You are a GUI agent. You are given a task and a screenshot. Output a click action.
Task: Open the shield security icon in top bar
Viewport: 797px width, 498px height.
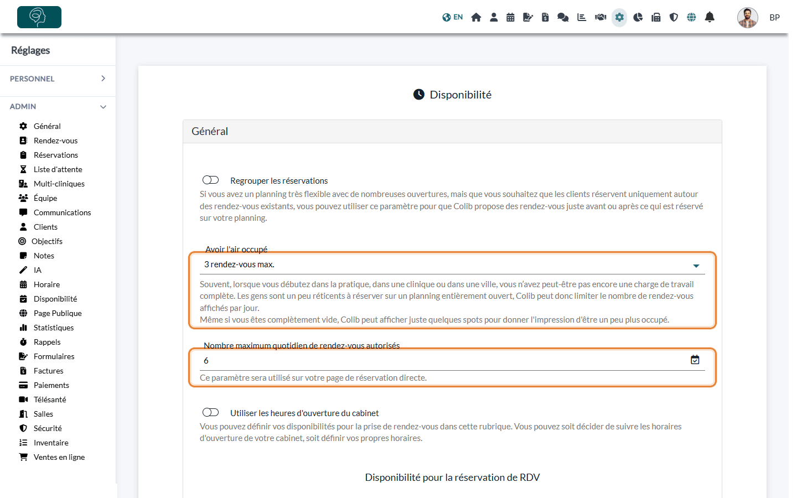(674, 17)
